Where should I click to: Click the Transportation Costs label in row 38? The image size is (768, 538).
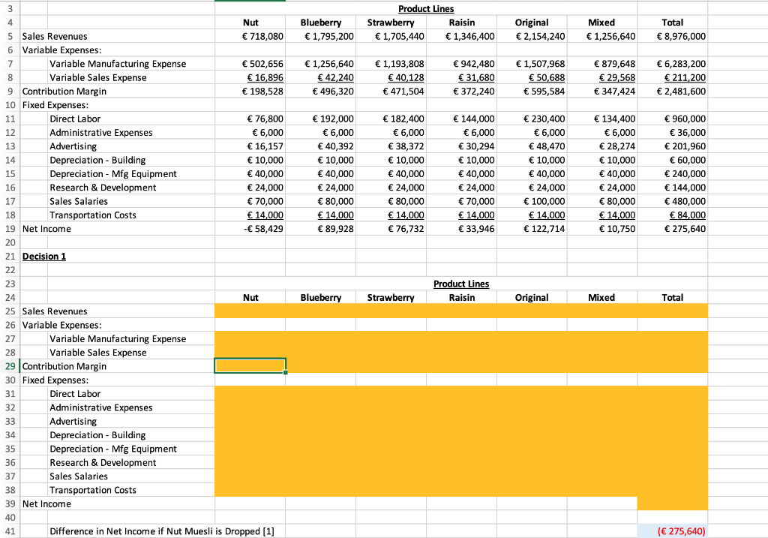92,490
